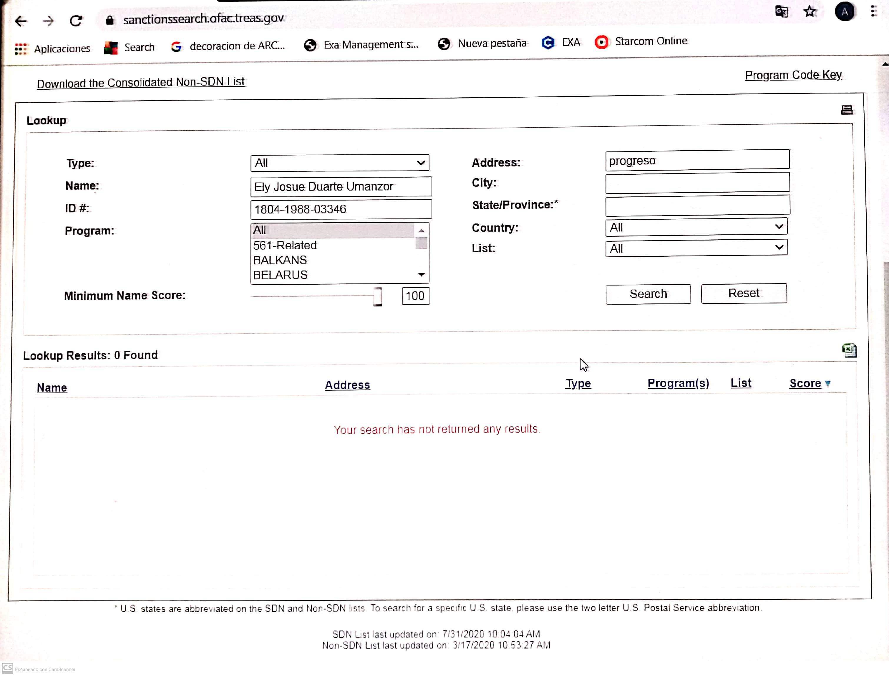
Task: Click the Minimum Name Score slider handle
Action: point(377,297)
